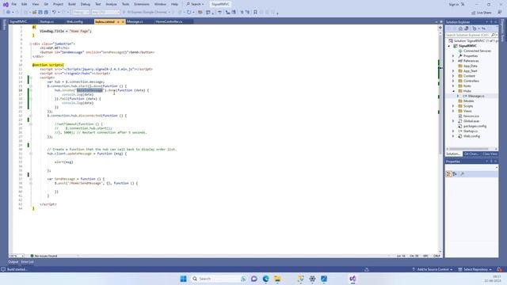Viewport: 507px width, 285px height.
Task: Open the Error List tab
Action: coord(28,262)
